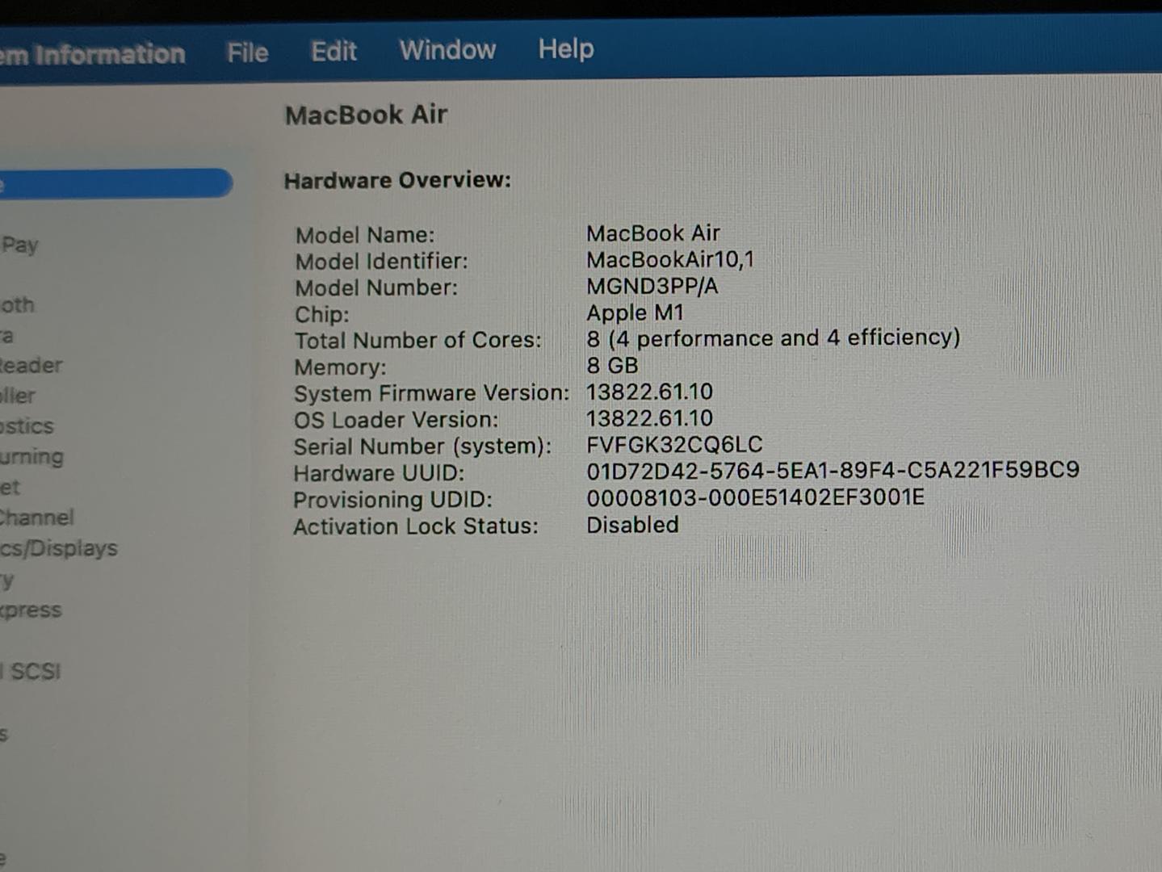Select the Fibre Channel sidebar entry
The width and height of the screenshot is (1162, 872).
tap(36, 518)
